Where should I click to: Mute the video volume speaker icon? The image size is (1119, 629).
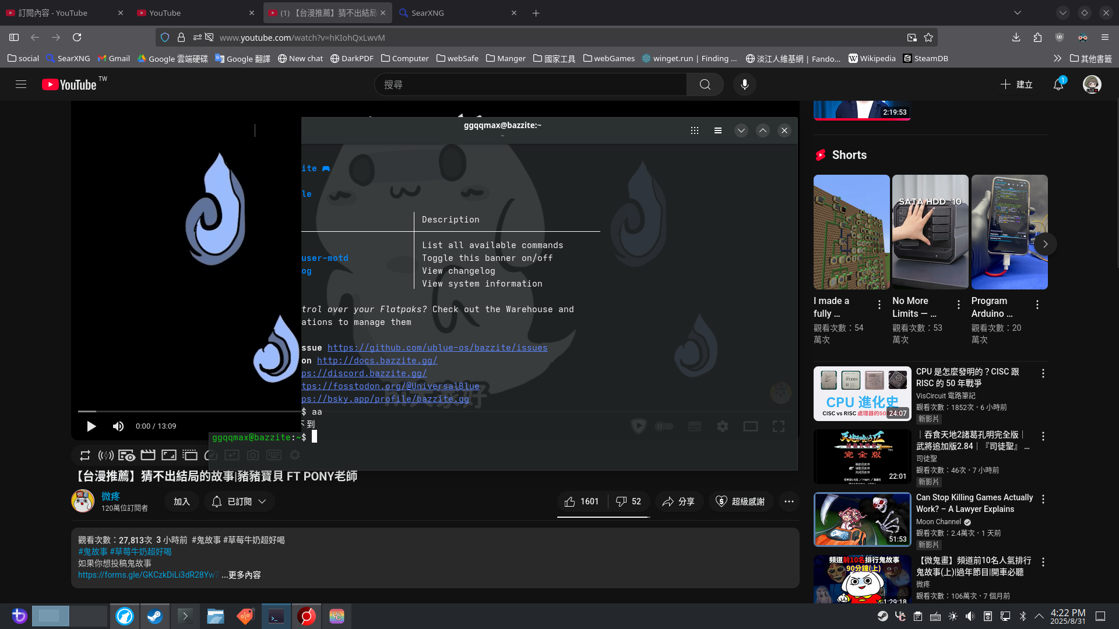click(x=118, y=426)
